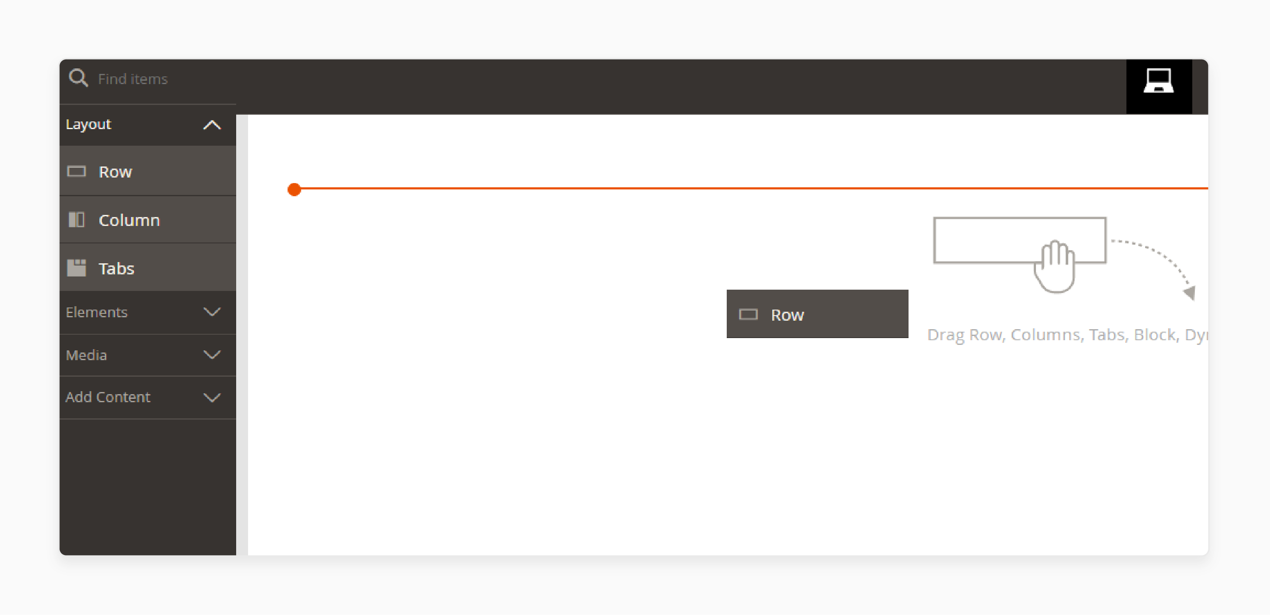Click the Row button in canvas tooltip
The width and height of the screenshot is (1270, 615).
click(x=817, y=313)
